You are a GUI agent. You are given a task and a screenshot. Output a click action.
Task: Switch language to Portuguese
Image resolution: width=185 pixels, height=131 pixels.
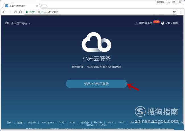(48, 122)
